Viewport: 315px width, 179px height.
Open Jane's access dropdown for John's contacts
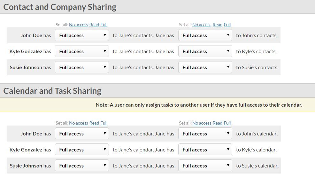coord(205,35)
